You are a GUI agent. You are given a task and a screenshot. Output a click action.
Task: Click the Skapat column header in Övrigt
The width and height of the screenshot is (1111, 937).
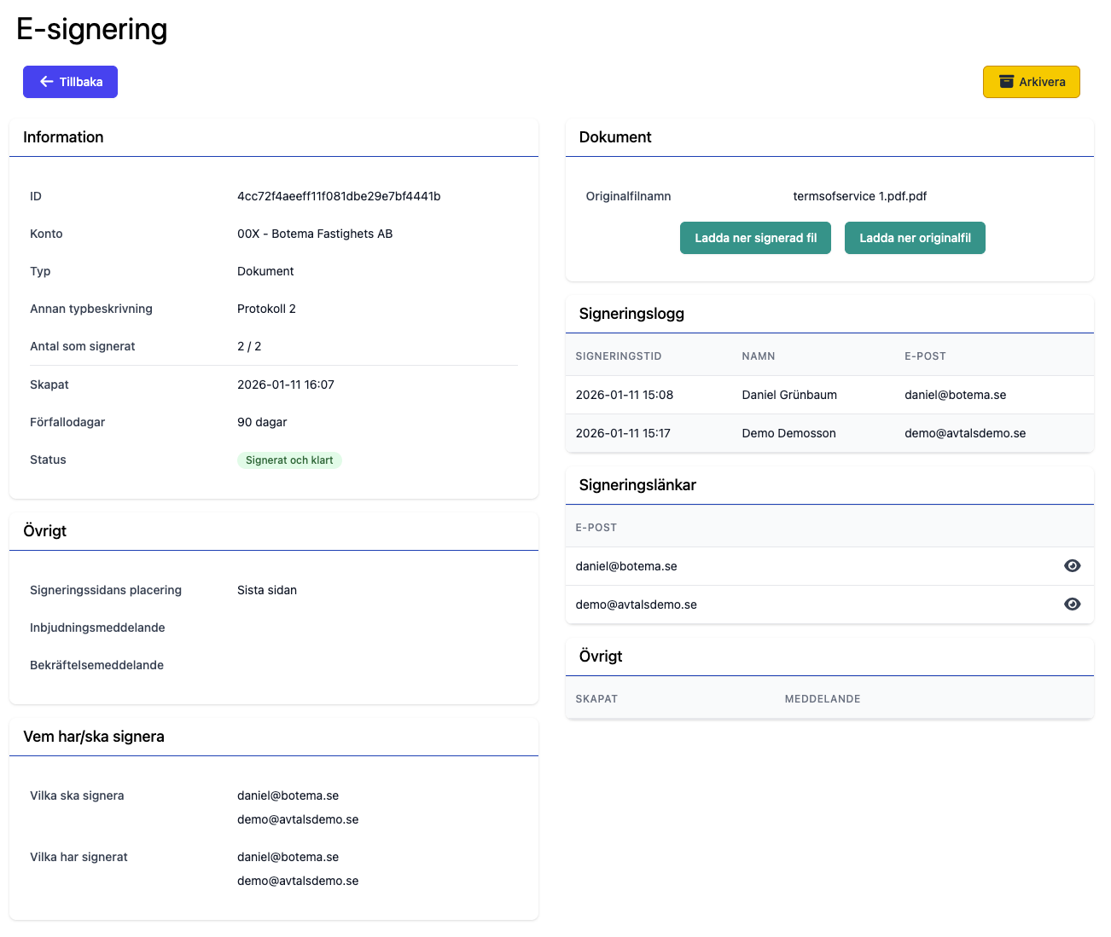596,699
